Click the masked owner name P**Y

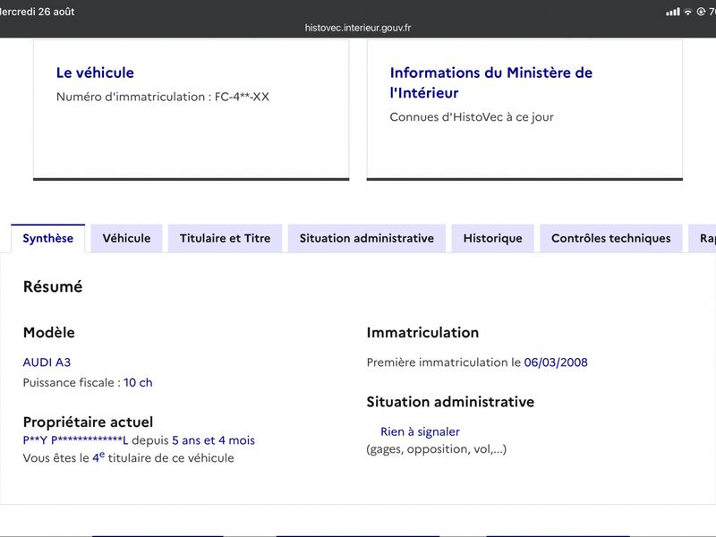pyautogui.click(x=75, y=440)
